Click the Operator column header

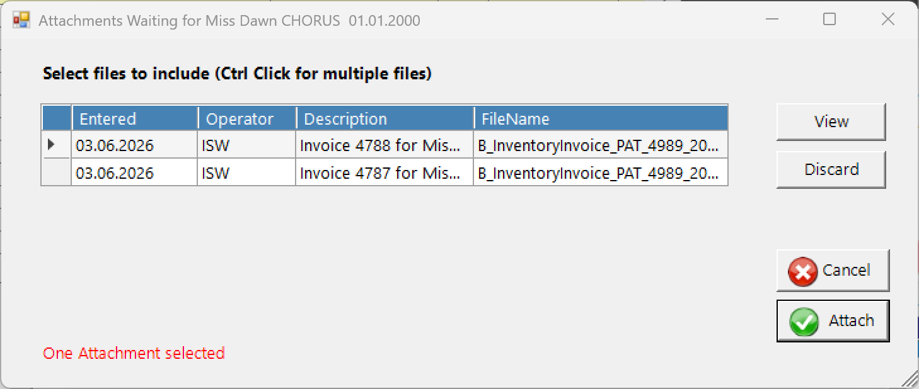coord(247,118)
